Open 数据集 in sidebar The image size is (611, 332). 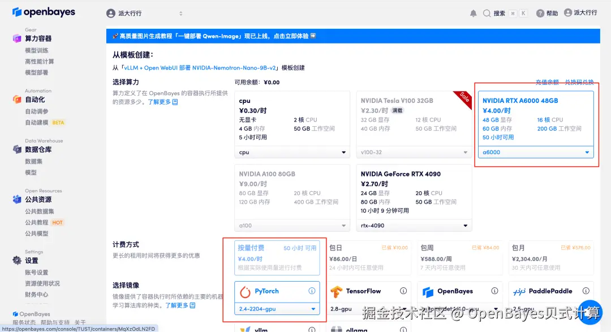(33, 161)
